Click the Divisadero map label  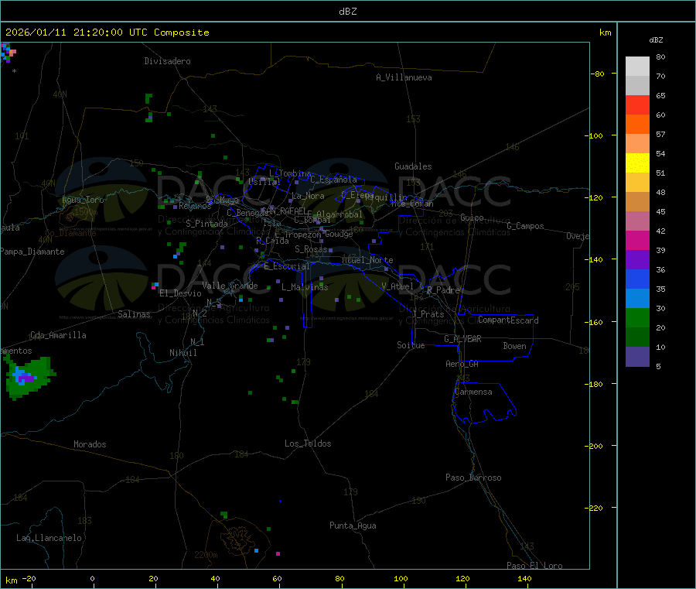click(x=167, y=61)
